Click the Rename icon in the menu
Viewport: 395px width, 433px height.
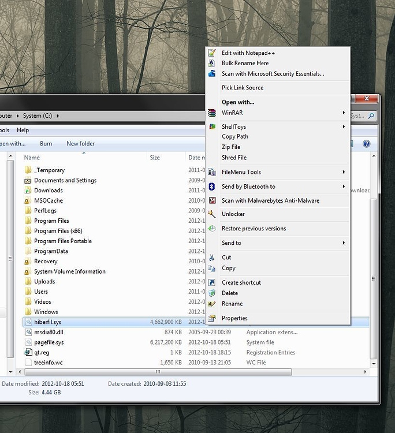[x=211, y=304]
